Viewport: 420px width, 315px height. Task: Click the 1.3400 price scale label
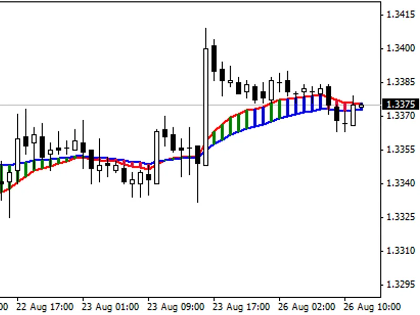(401, 48)
